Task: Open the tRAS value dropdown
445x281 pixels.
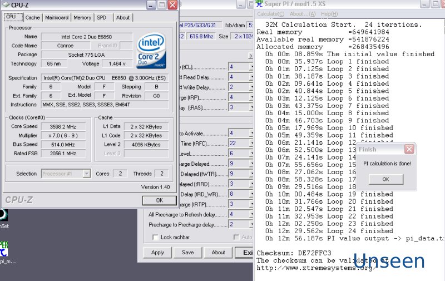Action: click(x=251, y=107)
